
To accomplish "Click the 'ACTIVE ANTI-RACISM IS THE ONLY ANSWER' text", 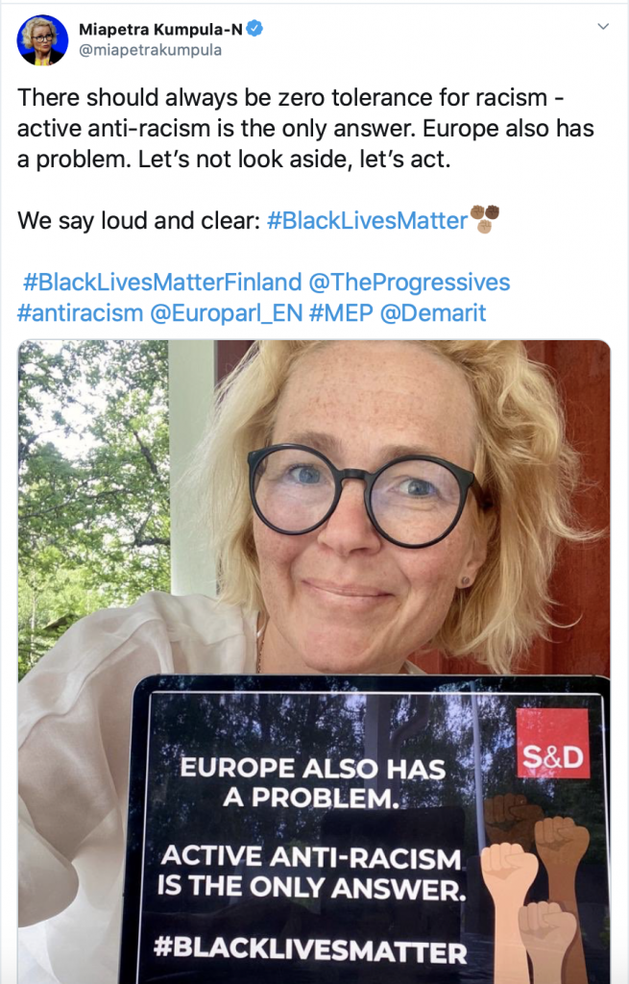I will [x=312, y=873].
